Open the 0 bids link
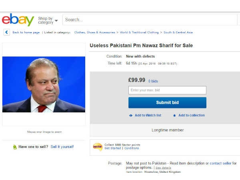 pyautogui.click(x=153, y=81)
